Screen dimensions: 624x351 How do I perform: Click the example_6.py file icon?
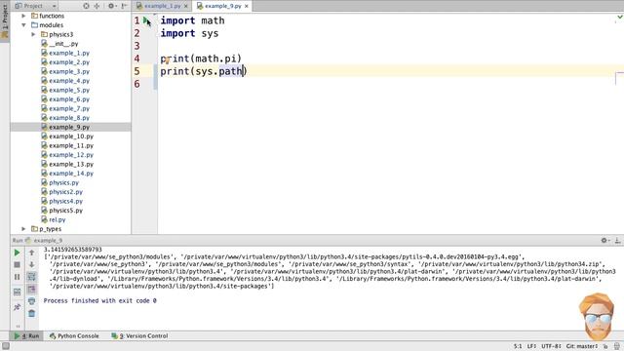pyautogui.click(x=44, y=99)
